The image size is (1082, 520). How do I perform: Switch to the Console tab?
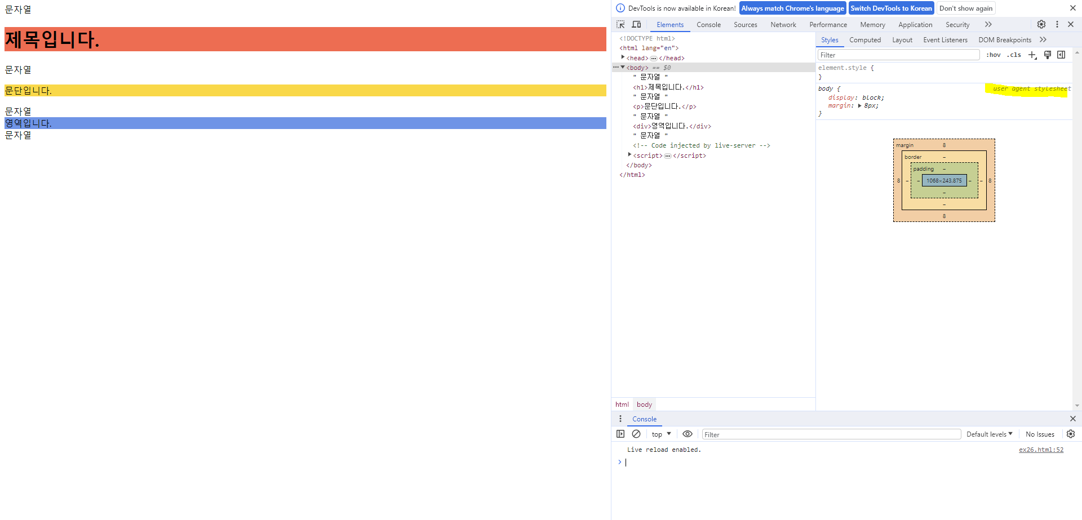pyautogui.click(x=708, y=24)
